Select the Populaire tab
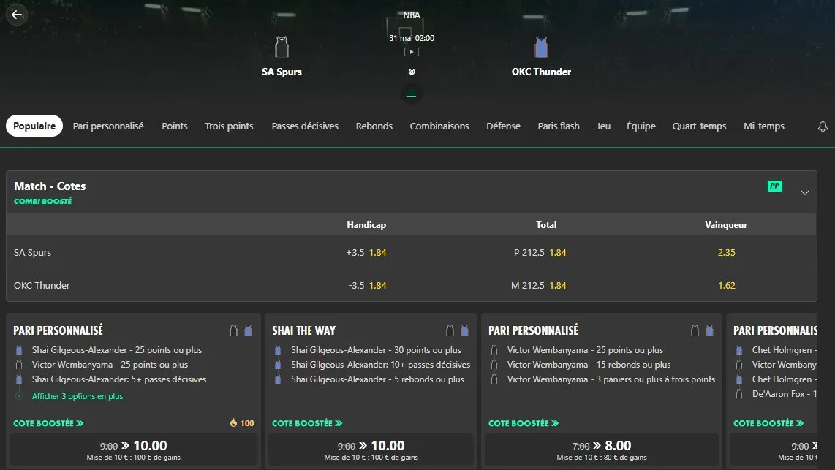Image resolution: width=835 pixels, height=470 pixels. 34,126
